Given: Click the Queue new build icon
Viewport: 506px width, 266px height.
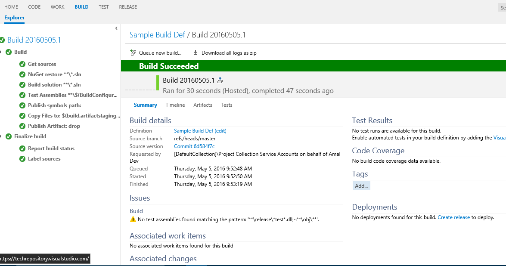Looking at the screenshot, I should click(133, 53).
